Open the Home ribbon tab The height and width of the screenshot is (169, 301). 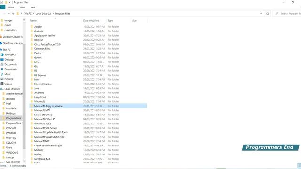coord(11,7)
